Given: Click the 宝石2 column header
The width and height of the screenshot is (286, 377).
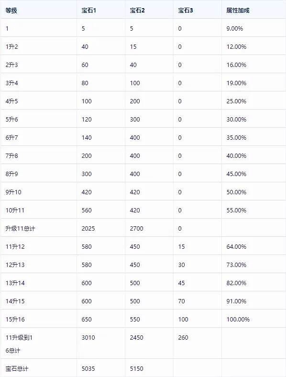Looking at the screenshot, I should tap(137, 11).
